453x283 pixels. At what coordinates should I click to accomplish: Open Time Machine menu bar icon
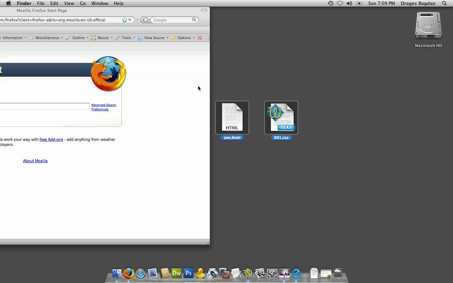coord(330,4)
